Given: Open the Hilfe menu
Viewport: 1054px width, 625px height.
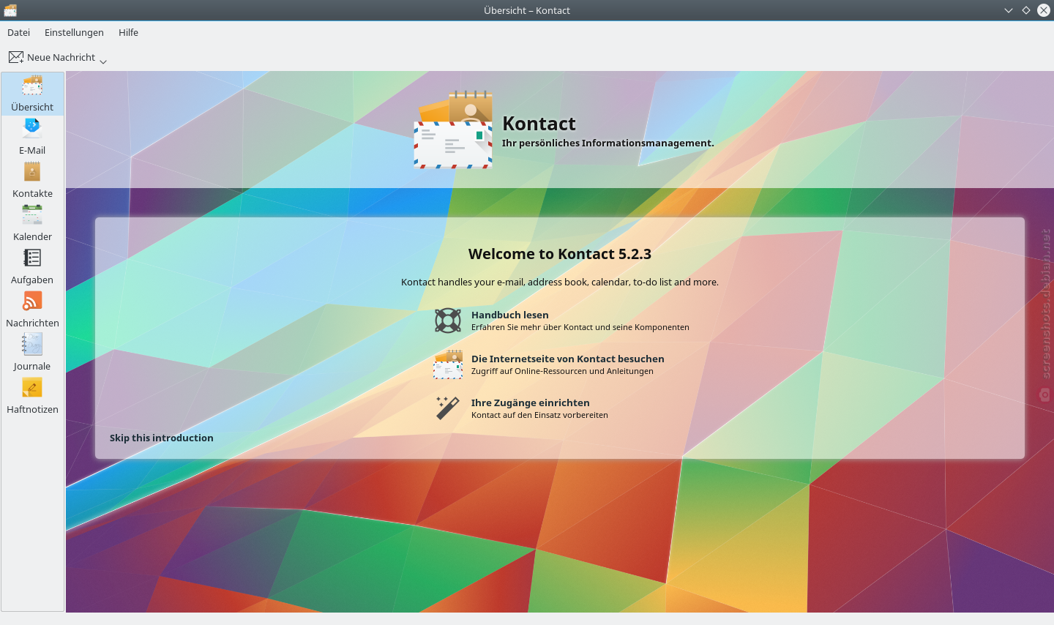Looking at the screenshot, I should coord(128,32).
